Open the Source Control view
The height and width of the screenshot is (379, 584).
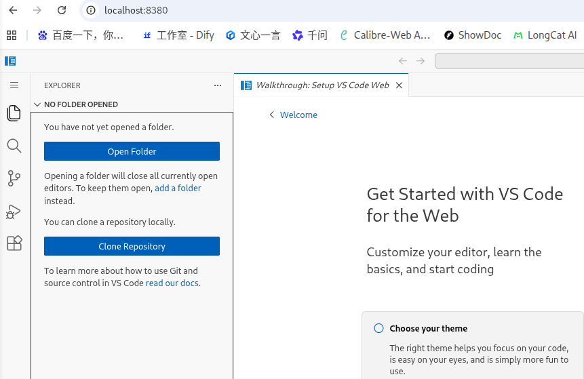point(14,178)
